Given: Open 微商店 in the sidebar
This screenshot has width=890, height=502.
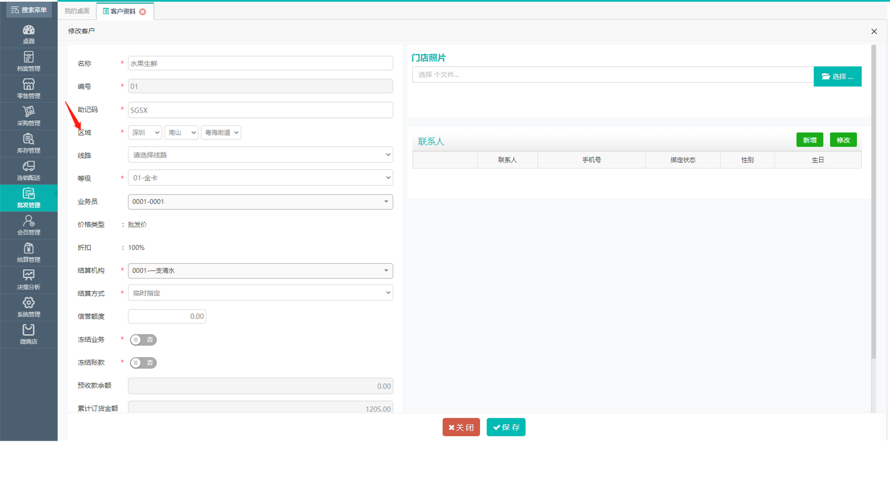Looking at the screenshot, I should pos(29,335).
